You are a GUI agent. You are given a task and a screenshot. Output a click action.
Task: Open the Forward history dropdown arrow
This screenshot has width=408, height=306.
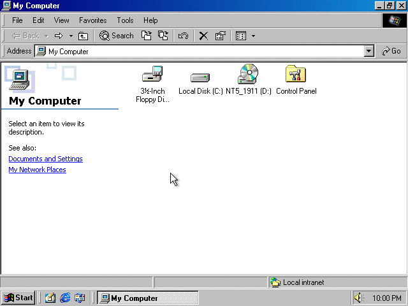71,36
